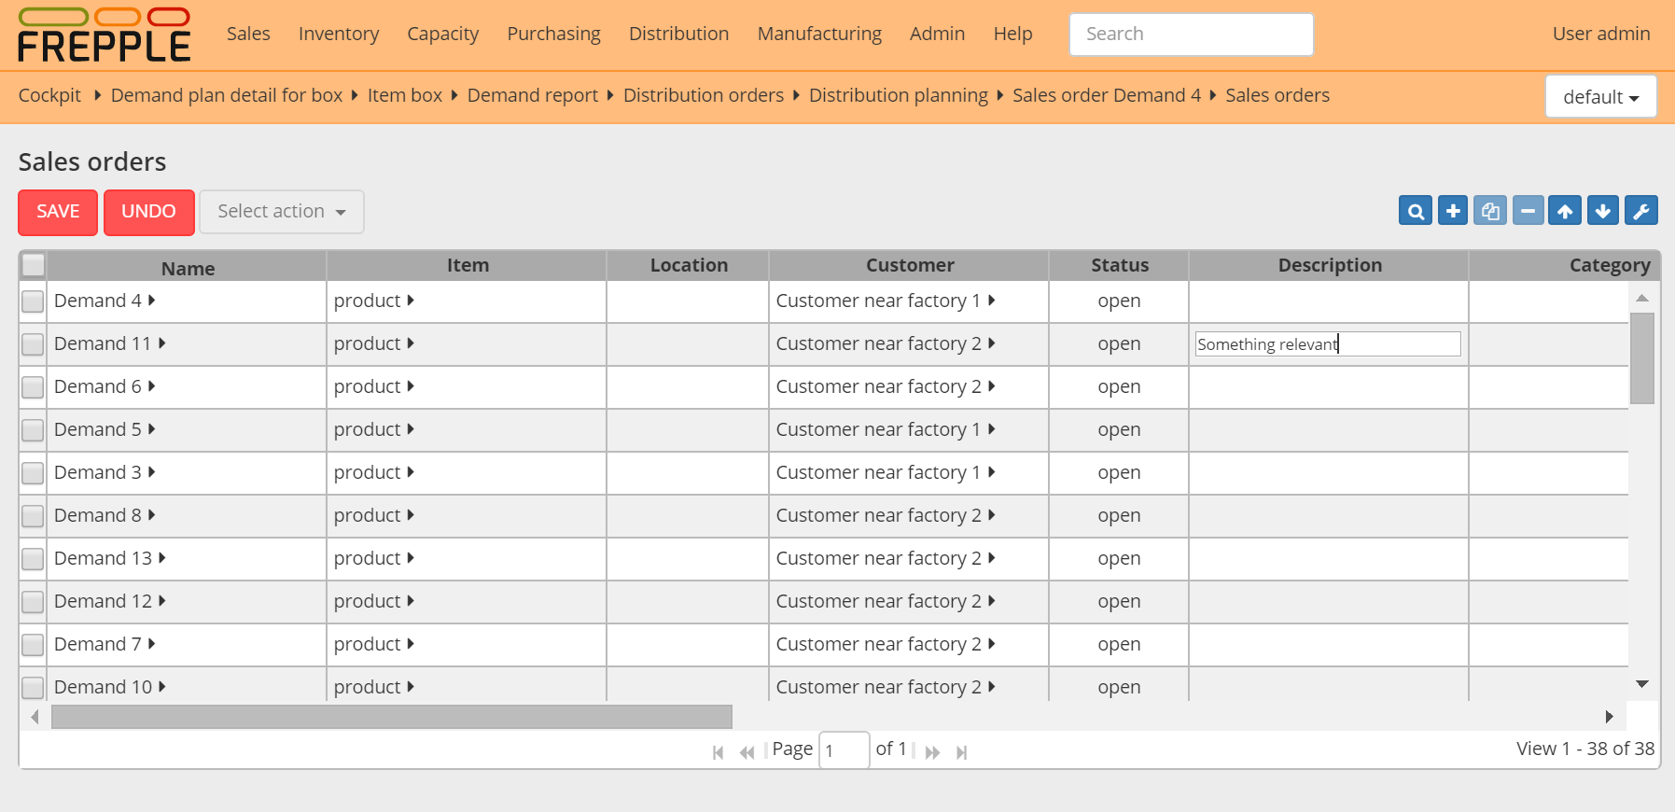Open the wrench customize grid icon
The width and height of the screenshot is (1675, 812).
click(1640, 211)
